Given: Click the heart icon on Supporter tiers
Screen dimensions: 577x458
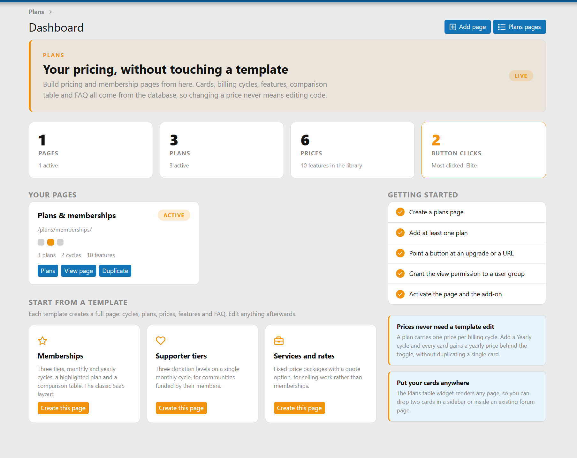Looking at the screenshot, I should (x=161, y=341).
